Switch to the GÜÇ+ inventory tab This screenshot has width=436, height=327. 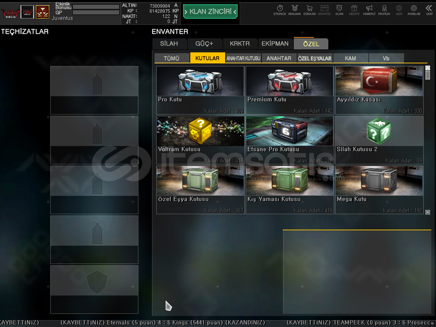click(x=204, y=44)
